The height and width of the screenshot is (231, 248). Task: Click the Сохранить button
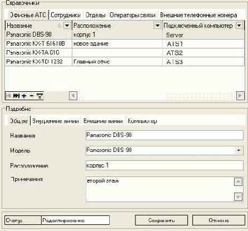pyautogui.click(x=162, y=220)
